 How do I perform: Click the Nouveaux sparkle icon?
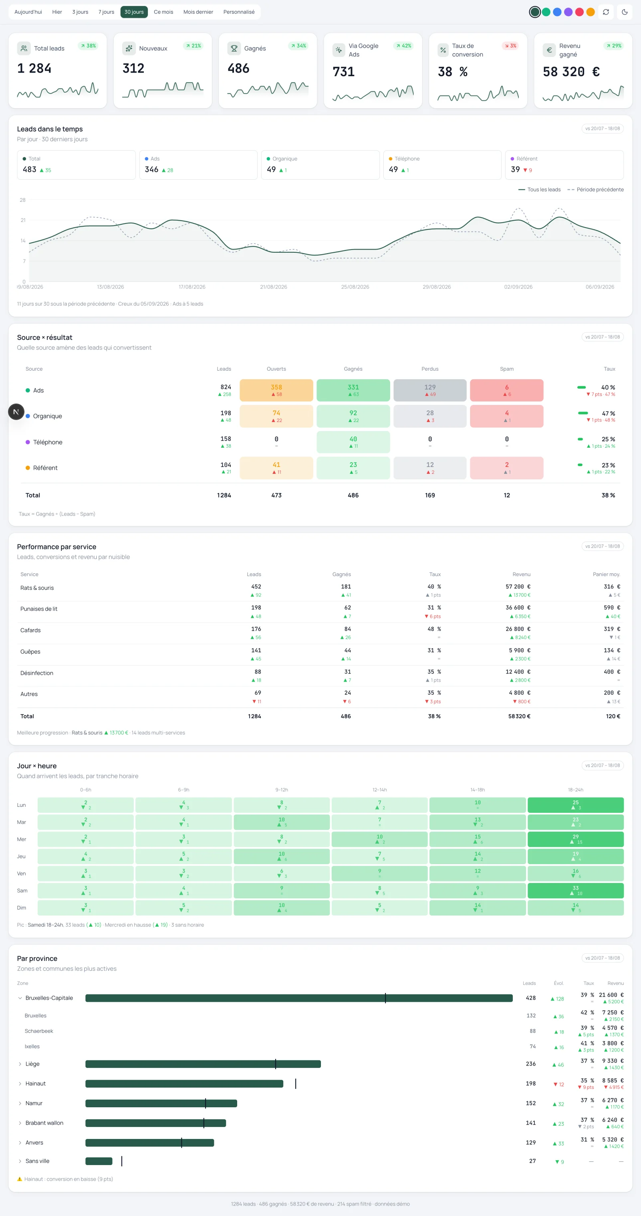129,48
